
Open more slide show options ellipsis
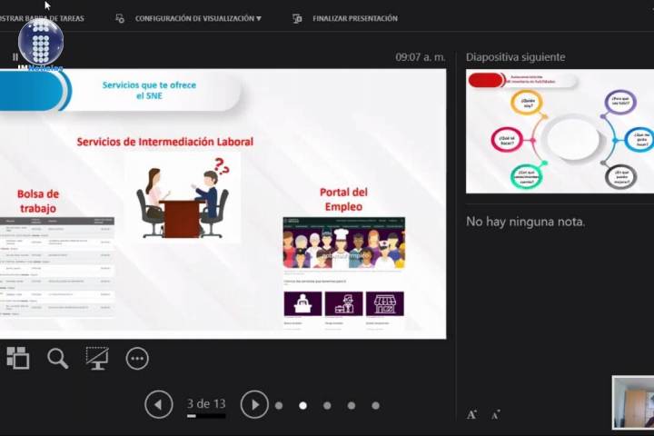coord(137,359)
